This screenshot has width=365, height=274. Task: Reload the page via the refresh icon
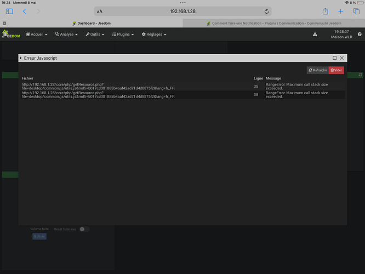(266, 11)
